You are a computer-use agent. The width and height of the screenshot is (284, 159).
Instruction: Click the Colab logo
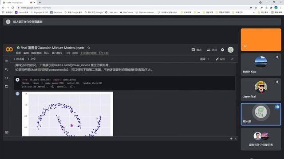click(x=9, y=49)
